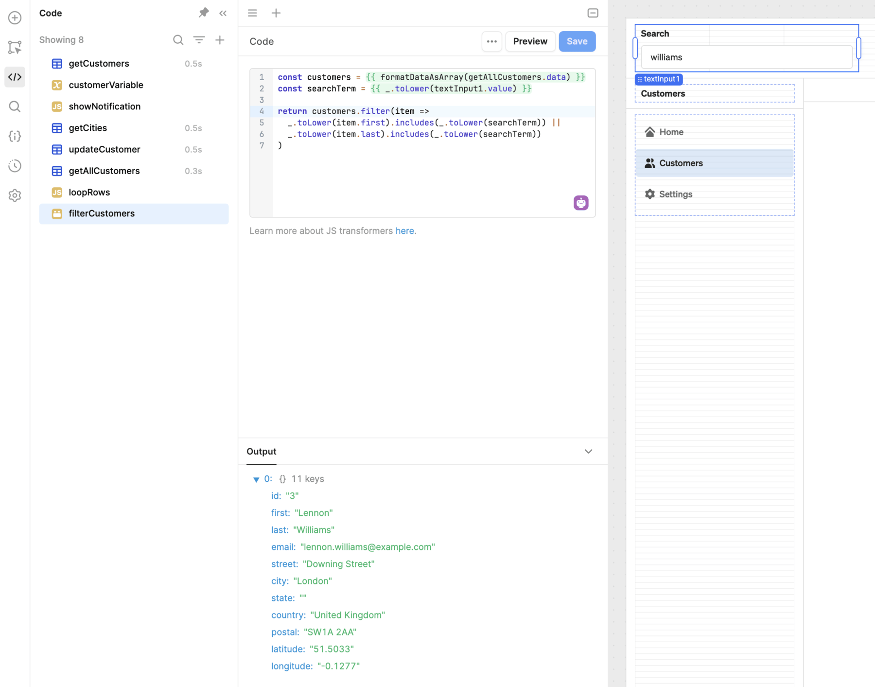Click the Customers heading on canvas
This screenshot has width=875, height=687.
point(663,93)
